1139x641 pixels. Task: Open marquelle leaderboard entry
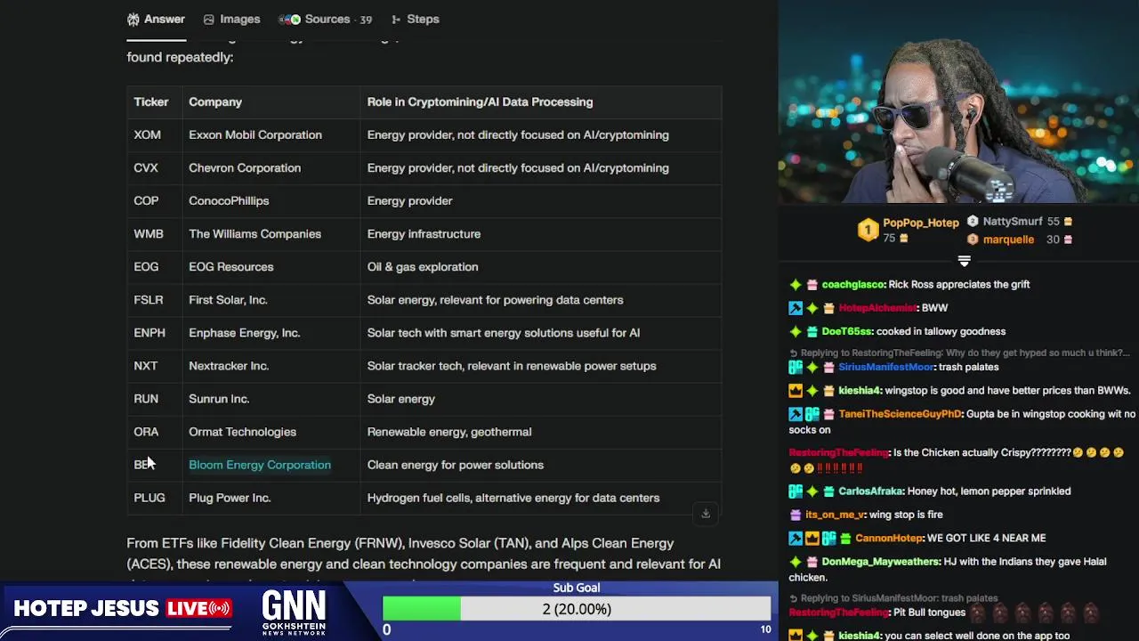[x=1020, y=239]
